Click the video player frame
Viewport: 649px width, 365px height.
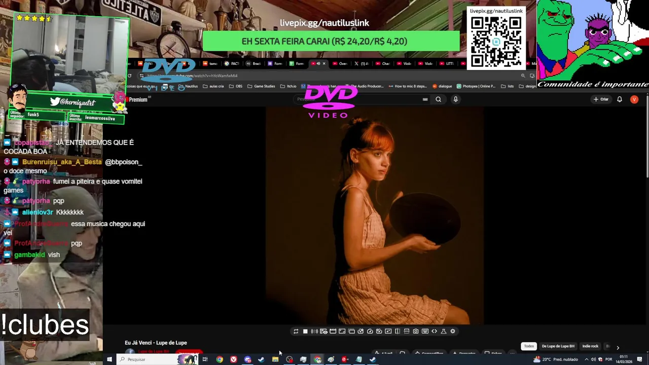pyautogui.click(x=375, y=215)
